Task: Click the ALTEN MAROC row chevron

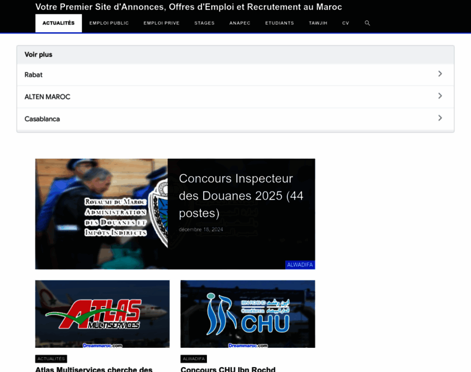Action: point(440,96)
